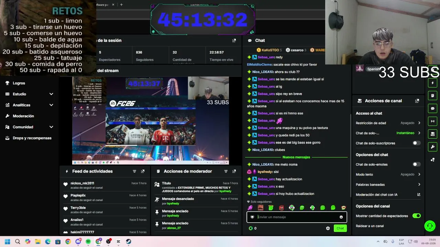Click the Chat panel header speech icon
The height and width of the screenshot is (247, 440).
pos(250,40)
